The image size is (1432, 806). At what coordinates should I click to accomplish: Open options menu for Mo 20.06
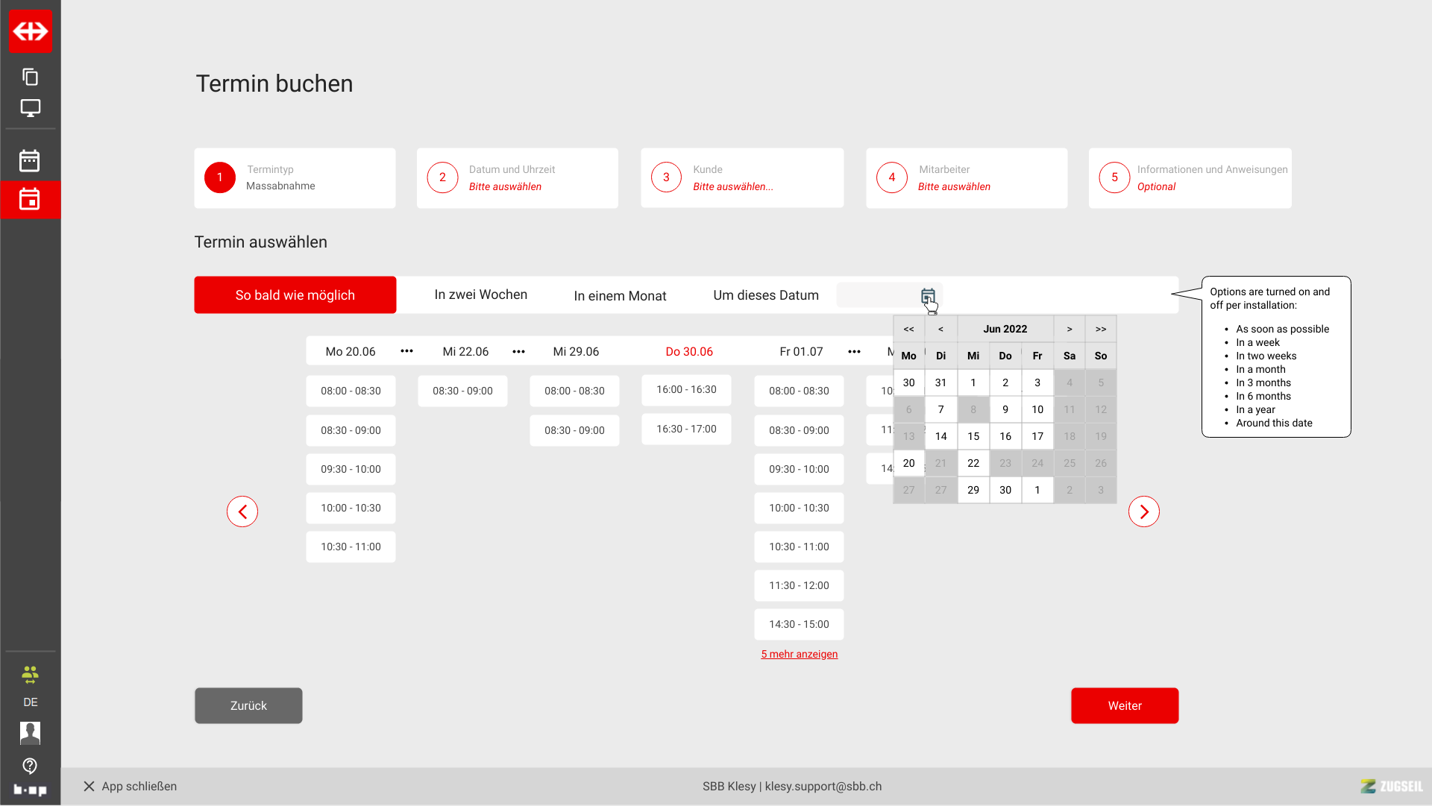(x=406, y=351)
